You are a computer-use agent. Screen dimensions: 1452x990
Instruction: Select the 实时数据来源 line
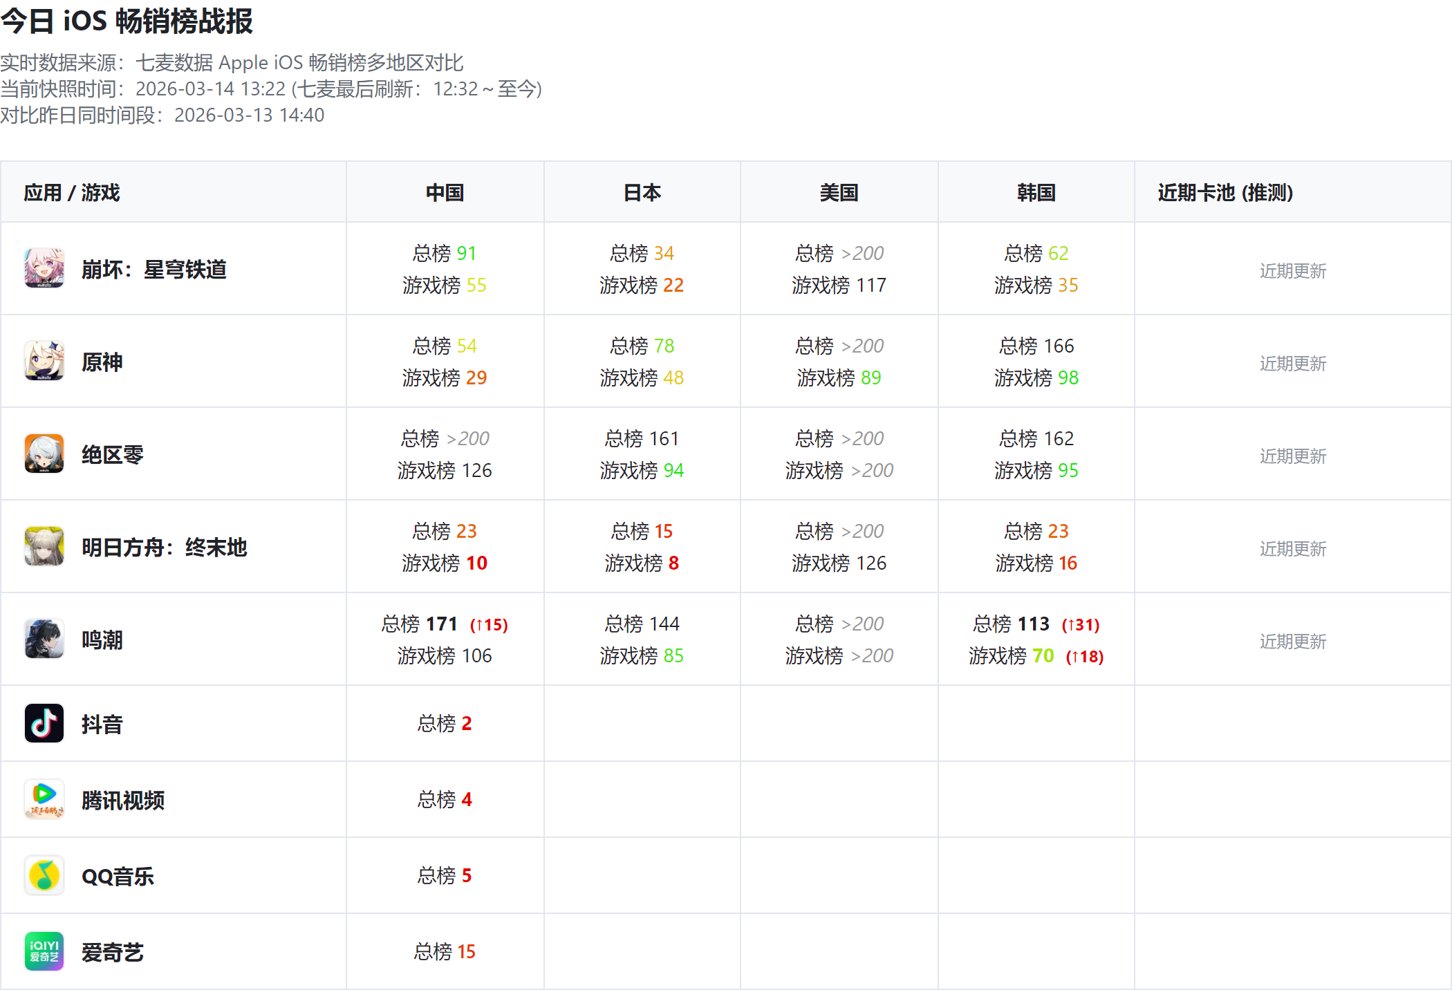pos(232,63)
